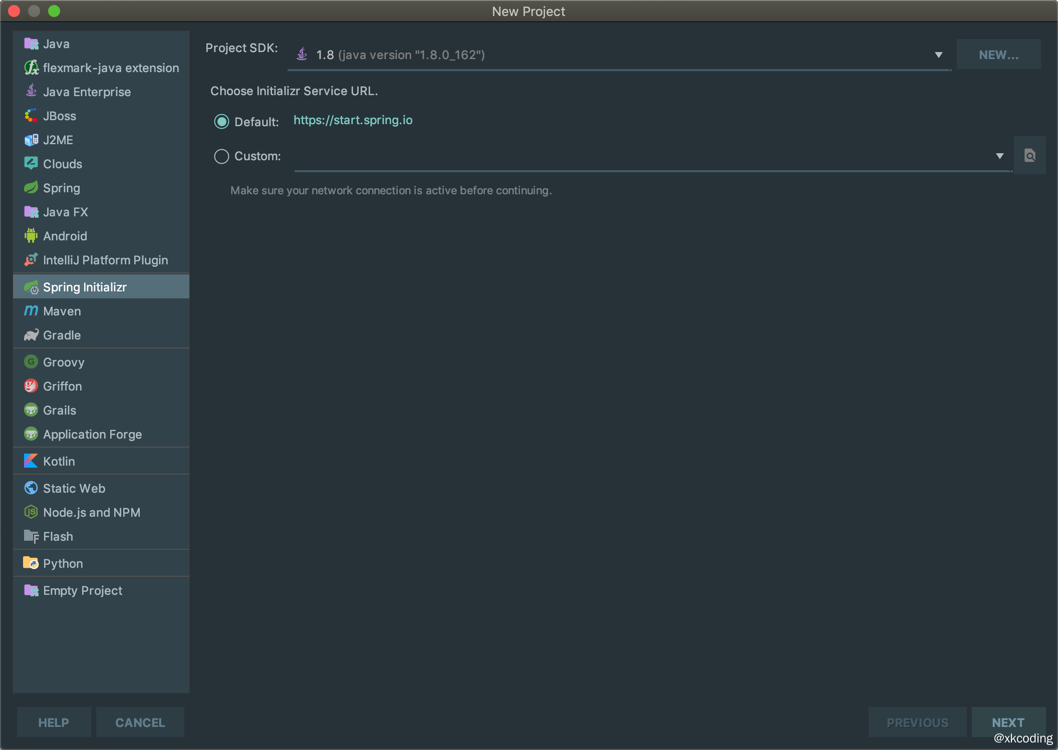The image size is (1058, 750).
Task: Click the Gradle elephant icon
Action: click(x=31, y=335)
